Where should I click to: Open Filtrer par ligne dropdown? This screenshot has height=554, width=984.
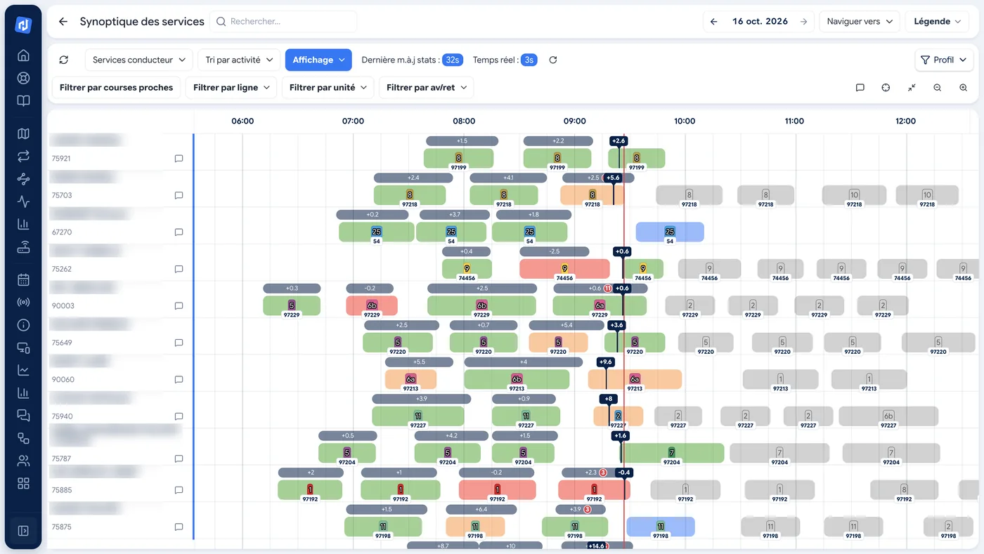[231, 88]
